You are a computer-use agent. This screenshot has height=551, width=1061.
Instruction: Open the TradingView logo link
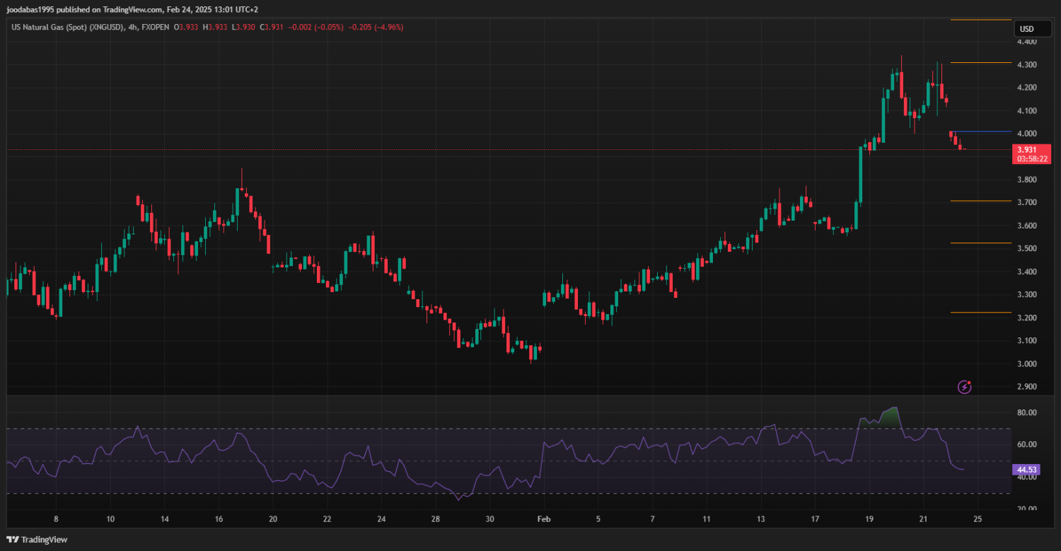[37, 540]
